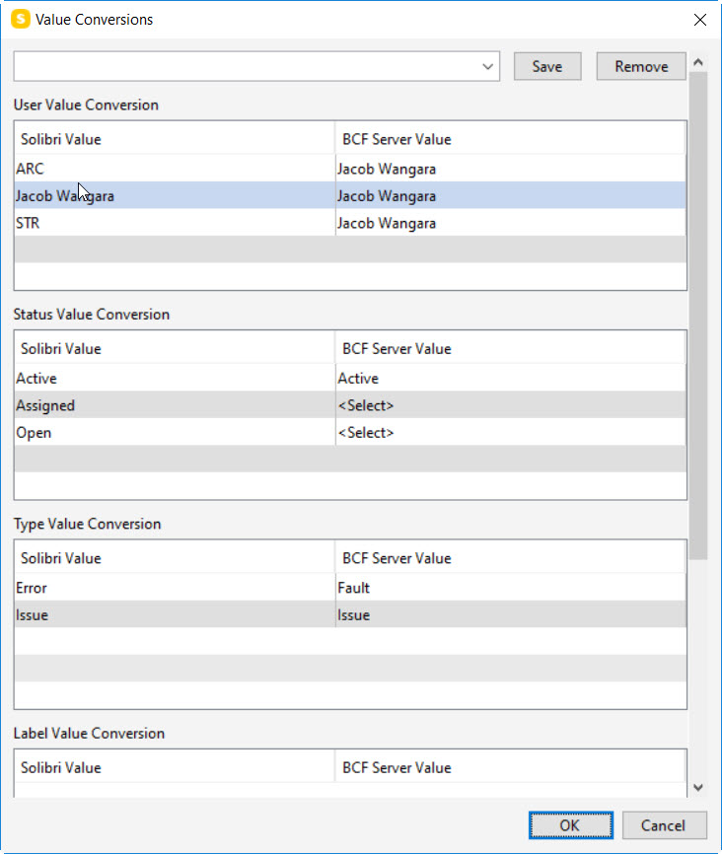Click BCF Server Value header in Status Value Conversion
This screenshot has height=854, width=722.
click(x=511, y=348)
